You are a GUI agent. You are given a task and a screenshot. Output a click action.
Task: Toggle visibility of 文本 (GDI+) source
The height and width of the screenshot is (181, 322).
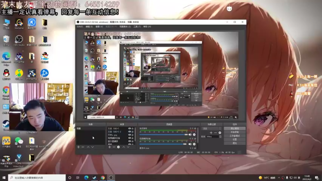(130, 129)
